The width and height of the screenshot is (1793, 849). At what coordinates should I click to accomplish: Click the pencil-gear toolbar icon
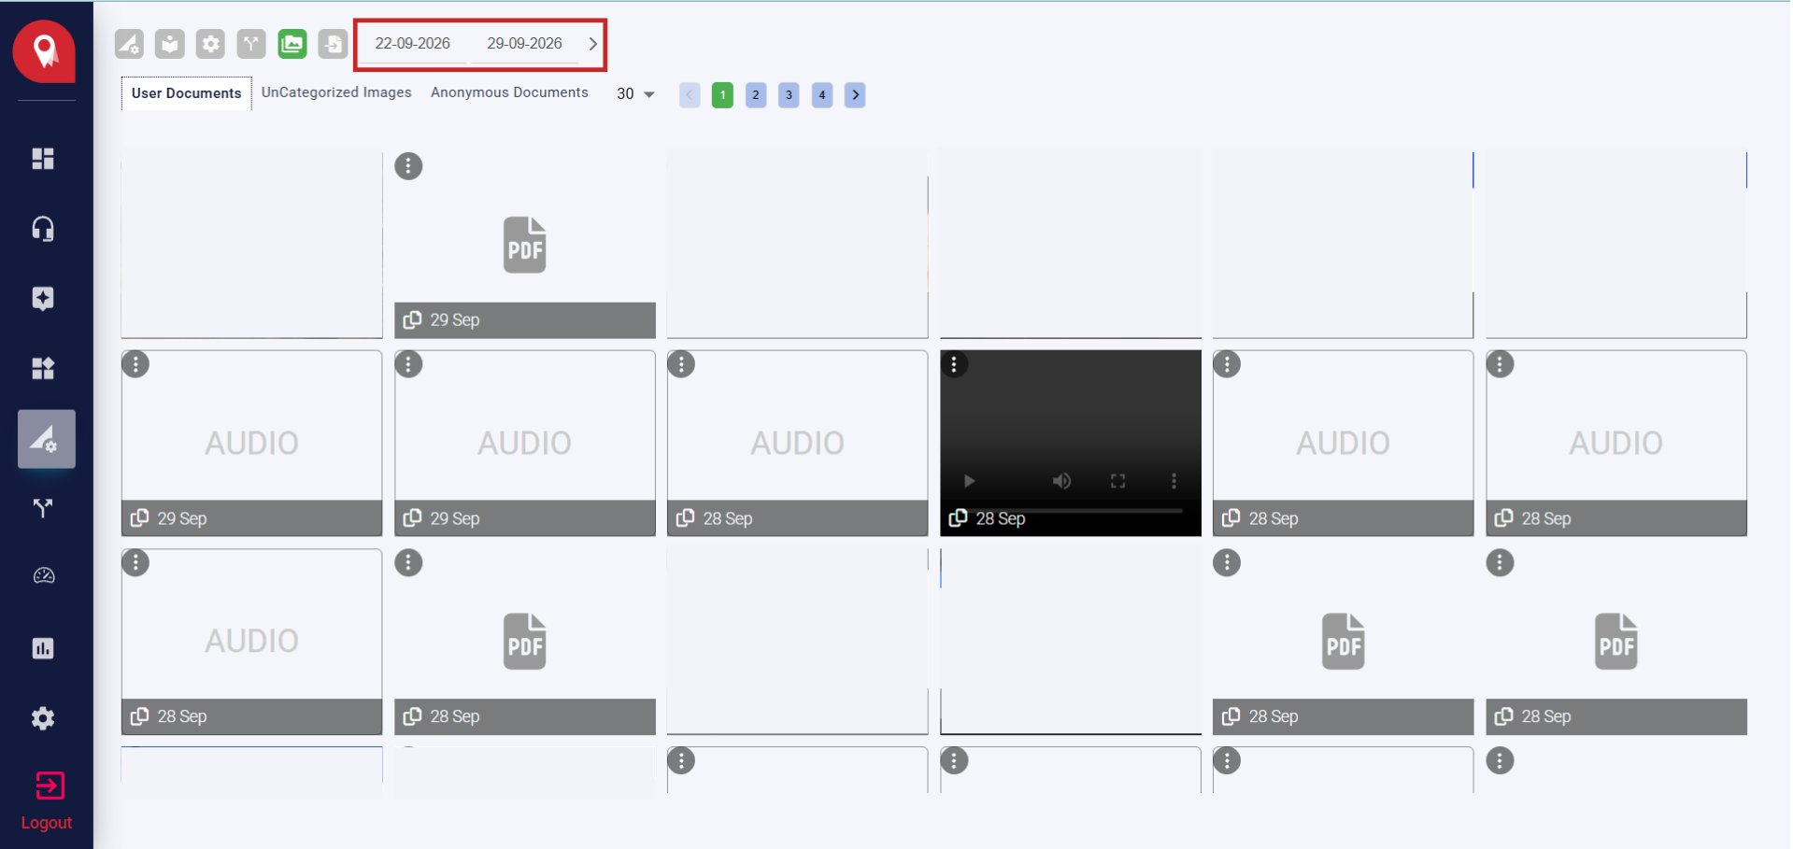[x=129, y=44]
